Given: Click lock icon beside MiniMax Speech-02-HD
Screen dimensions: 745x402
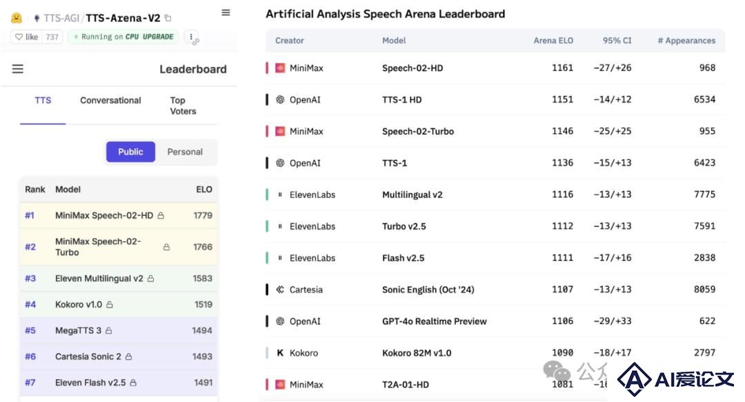Looking at the screenshot, I should [x=161, y=216].
